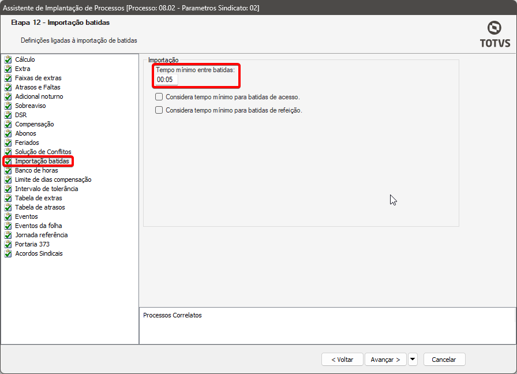This screenshot has width=517, height=374.
Task: Click the checkmark icon beside Sobreaviso
Action: [x=8, y=106]
